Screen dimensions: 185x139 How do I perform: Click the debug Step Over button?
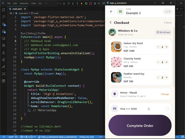[69, 3]
